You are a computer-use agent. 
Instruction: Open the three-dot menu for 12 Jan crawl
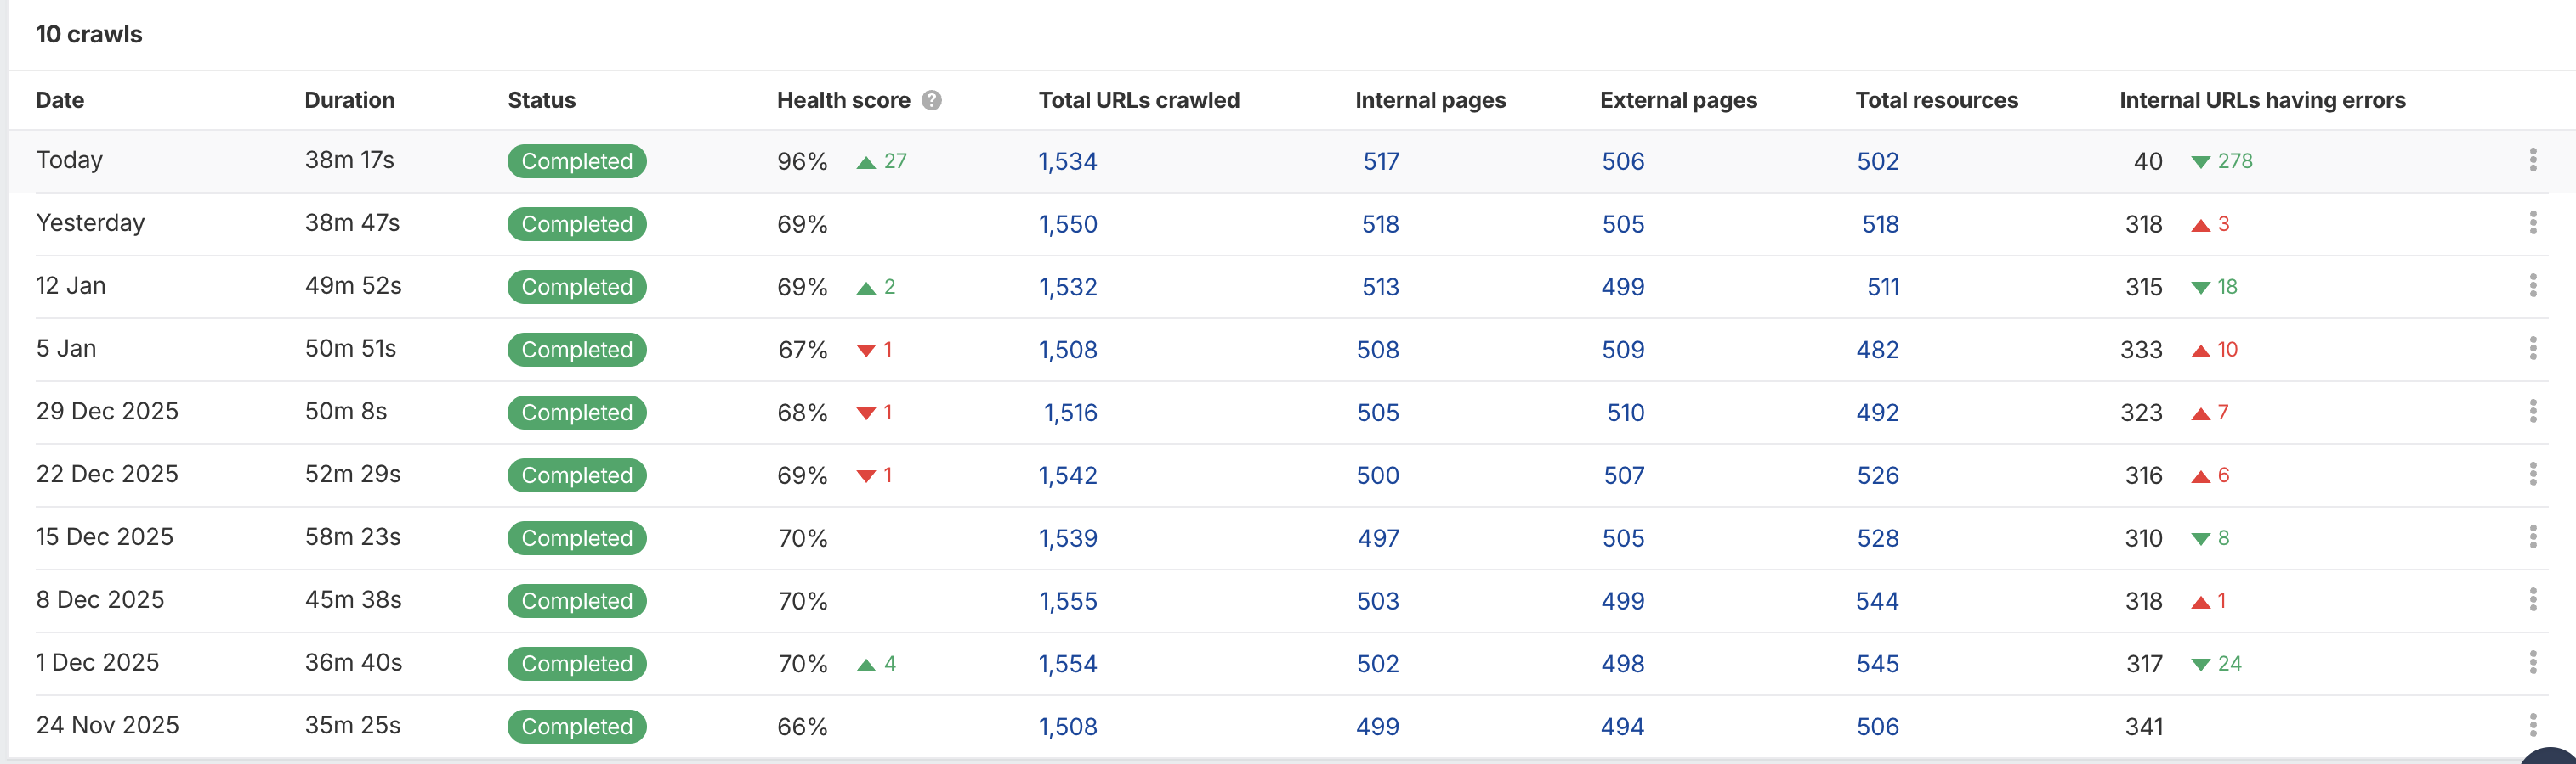pyautogui.click(x=2533, y=285)
